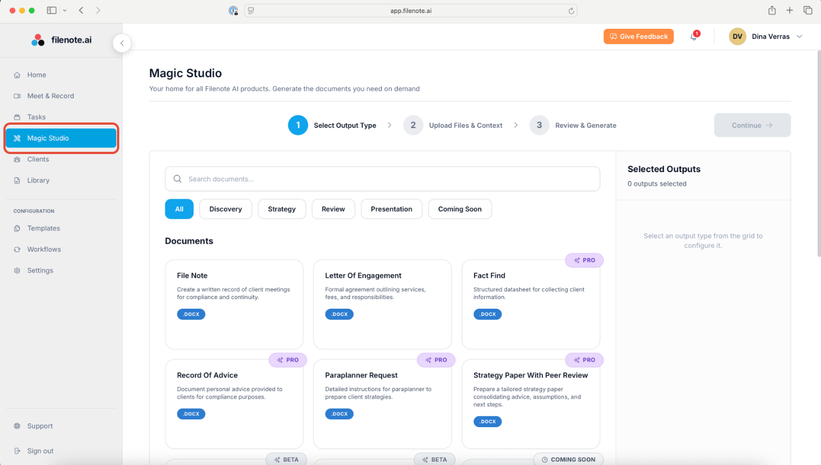Screen dimensions: 821x465
Task: Collapse the sidebar with the chevron button
Action: click(x=122, y=43)
